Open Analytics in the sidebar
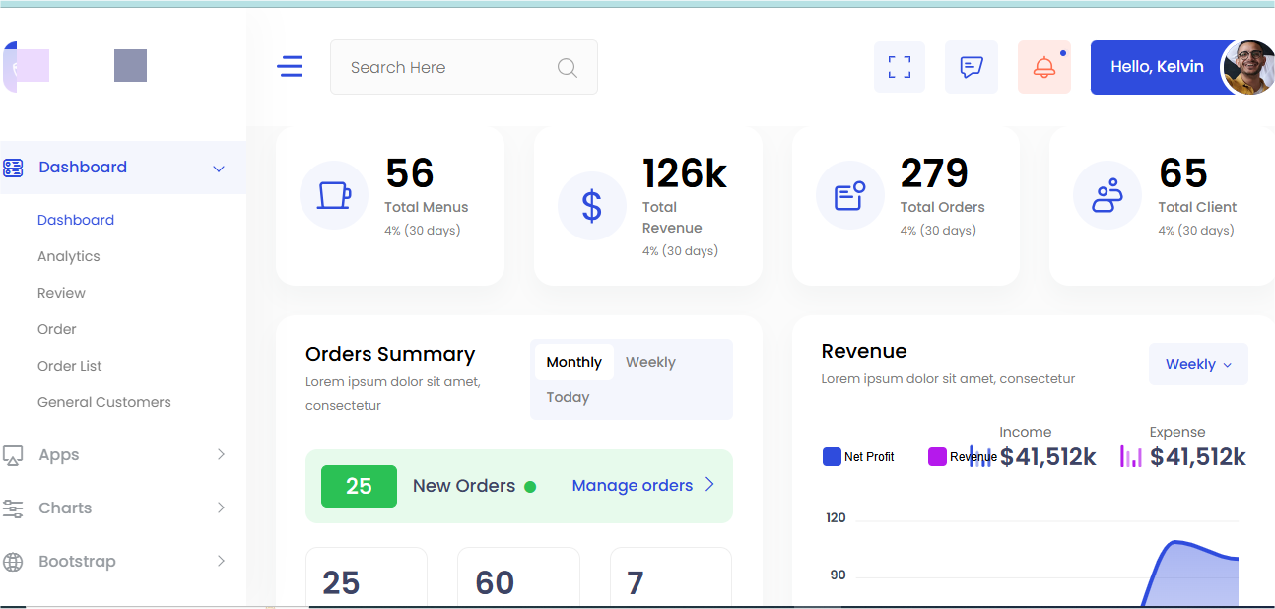This screenshot has height=609, width=1275. click(x=69, y=256)
